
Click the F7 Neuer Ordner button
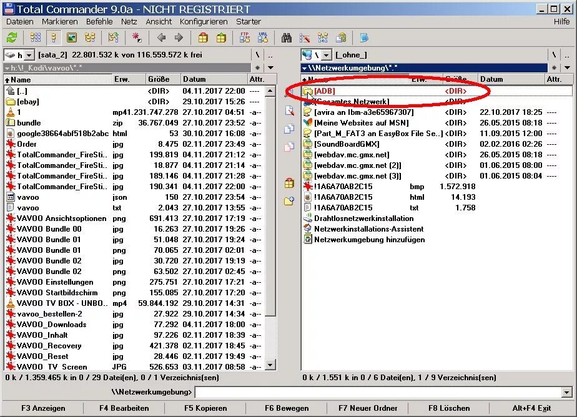click(368, 408)
